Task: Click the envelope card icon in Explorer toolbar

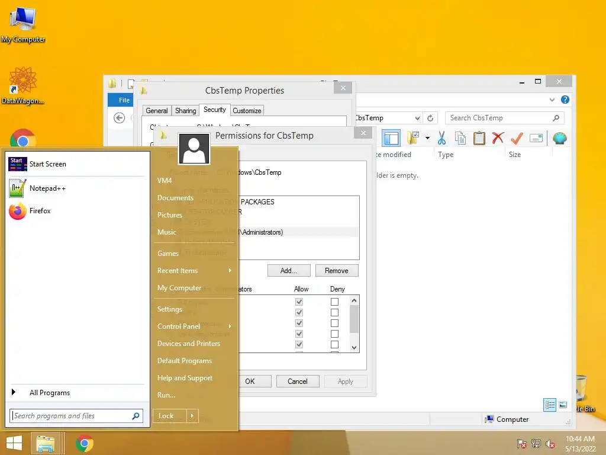Action: [536, 138]
